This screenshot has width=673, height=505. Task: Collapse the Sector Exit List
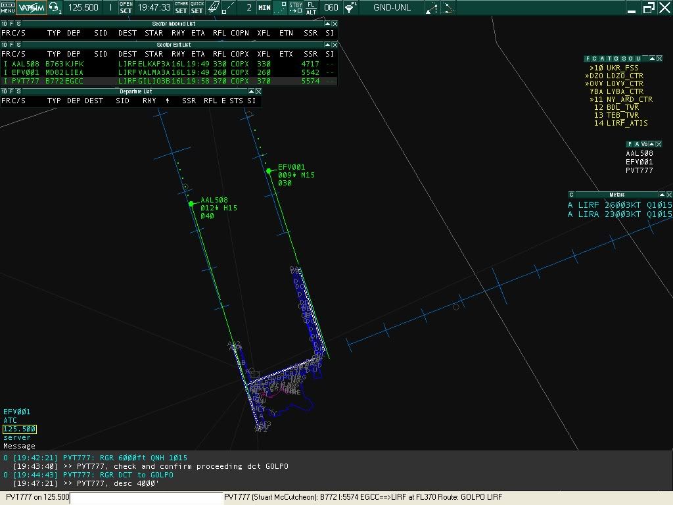[x=327, y=45]
